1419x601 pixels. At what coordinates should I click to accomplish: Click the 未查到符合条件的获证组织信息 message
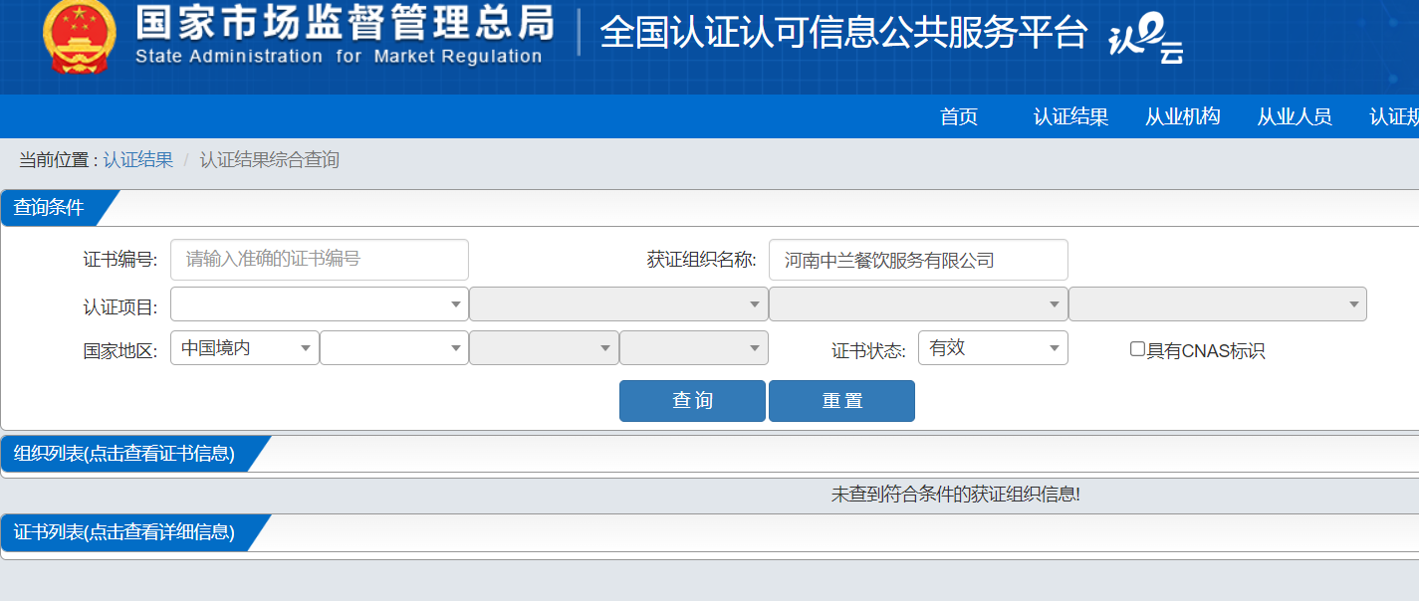[x=955, y=494]
